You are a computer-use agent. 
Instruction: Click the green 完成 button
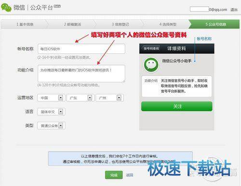click(x=114, y=175)
